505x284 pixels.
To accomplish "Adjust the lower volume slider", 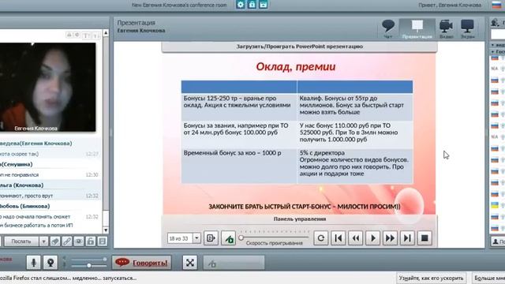I will 88,266.
